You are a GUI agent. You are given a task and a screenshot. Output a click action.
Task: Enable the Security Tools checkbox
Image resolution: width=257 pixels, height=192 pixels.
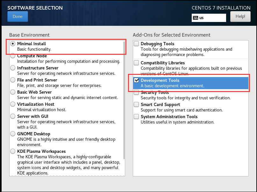tap(136, 92)
